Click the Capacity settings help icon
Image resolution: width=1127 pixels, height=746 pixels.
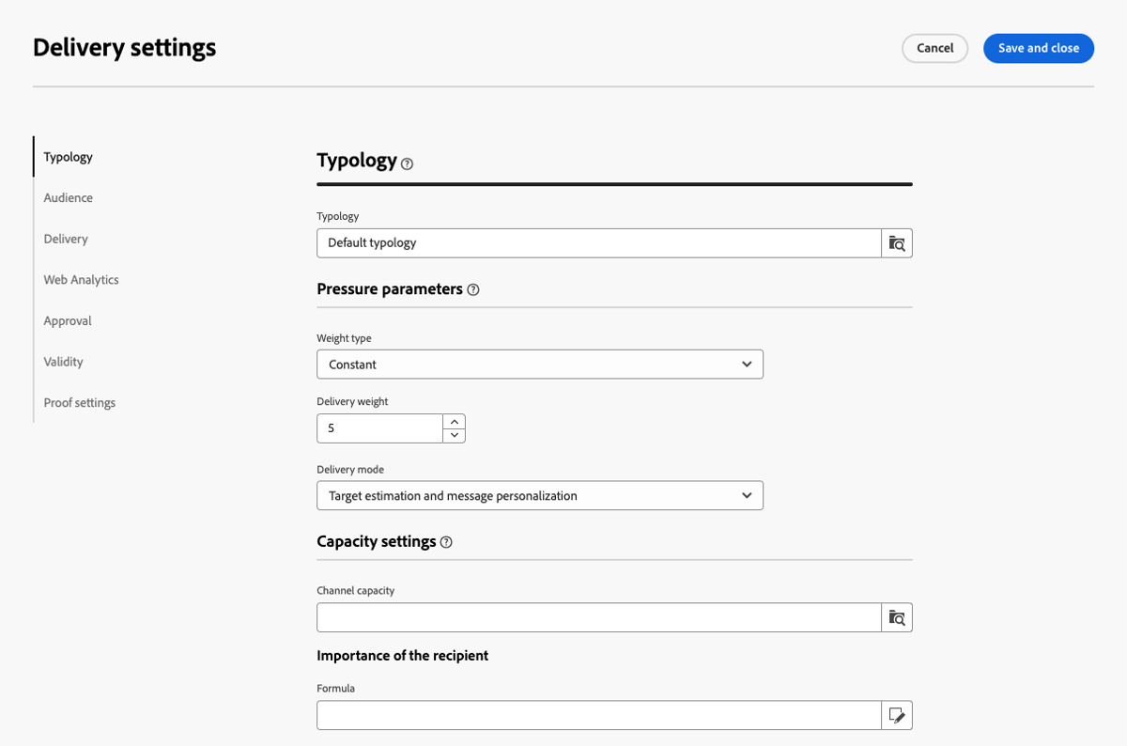pos(446,541)
